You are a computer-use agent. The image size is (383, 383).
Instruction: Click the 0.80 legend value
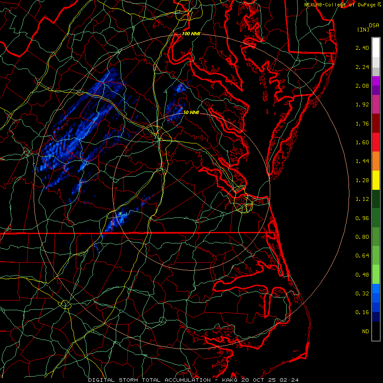point(362,237)
